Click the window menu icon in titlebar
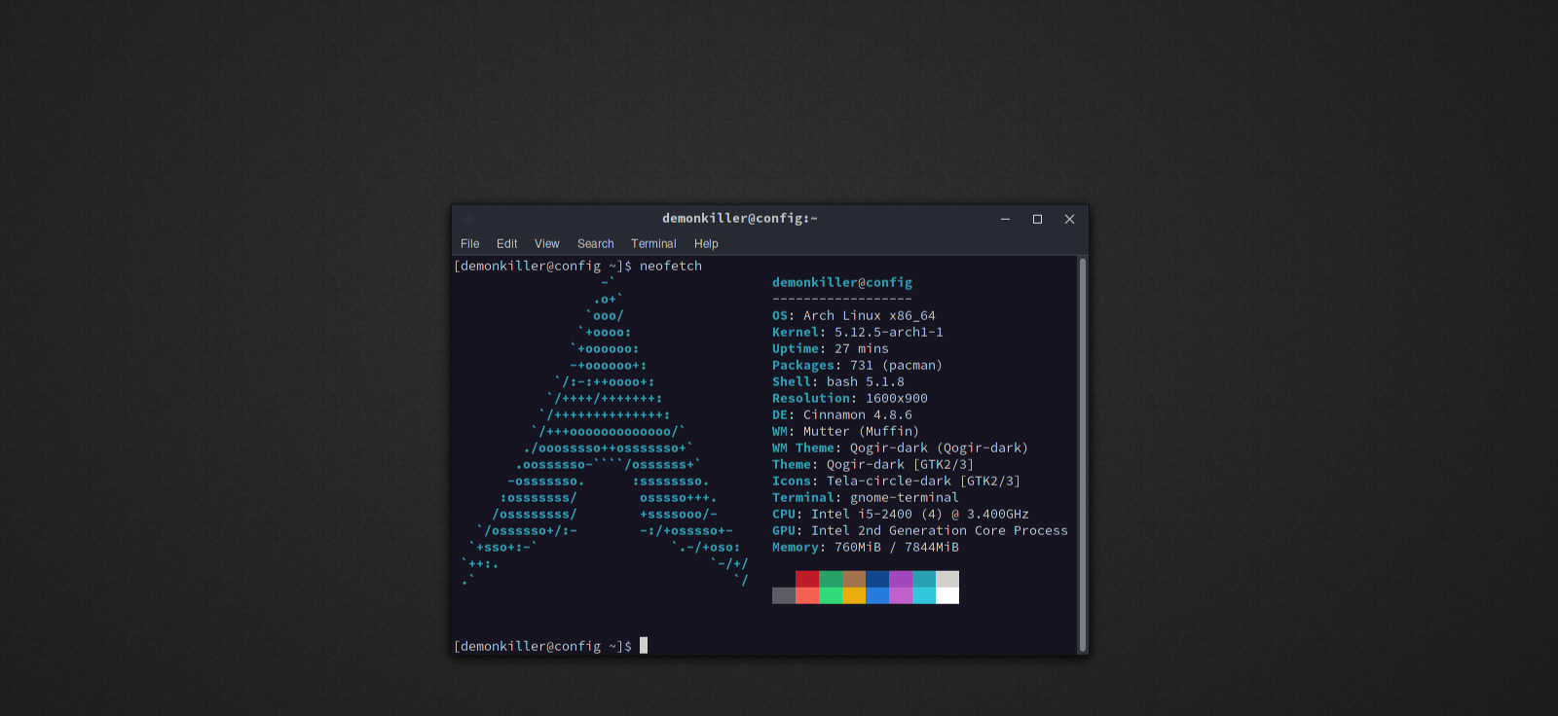Image resolution: width=1558 pixels, height=716 pixels. (468, 219)
